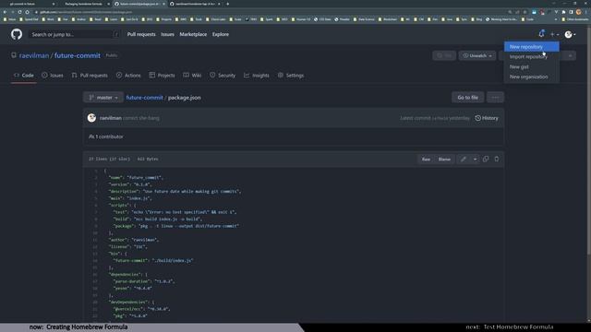591x332 pixels.
Task: Delete the file with trash icon
Action: (497, 160)
